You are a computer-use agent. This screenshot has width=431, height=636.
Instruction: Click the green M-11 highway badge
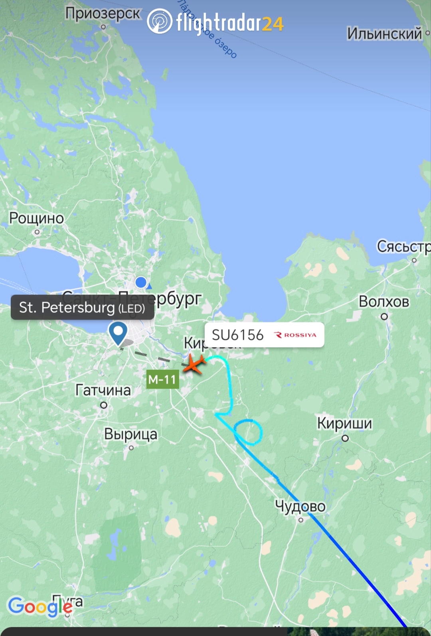click(x=163, y=379)
